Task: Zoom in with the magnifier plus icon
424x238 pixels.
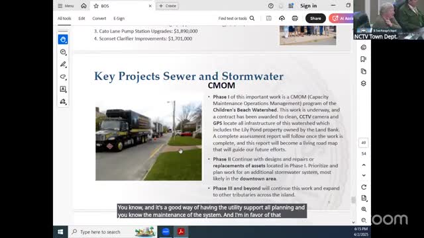Action: [x=364, y=210]
